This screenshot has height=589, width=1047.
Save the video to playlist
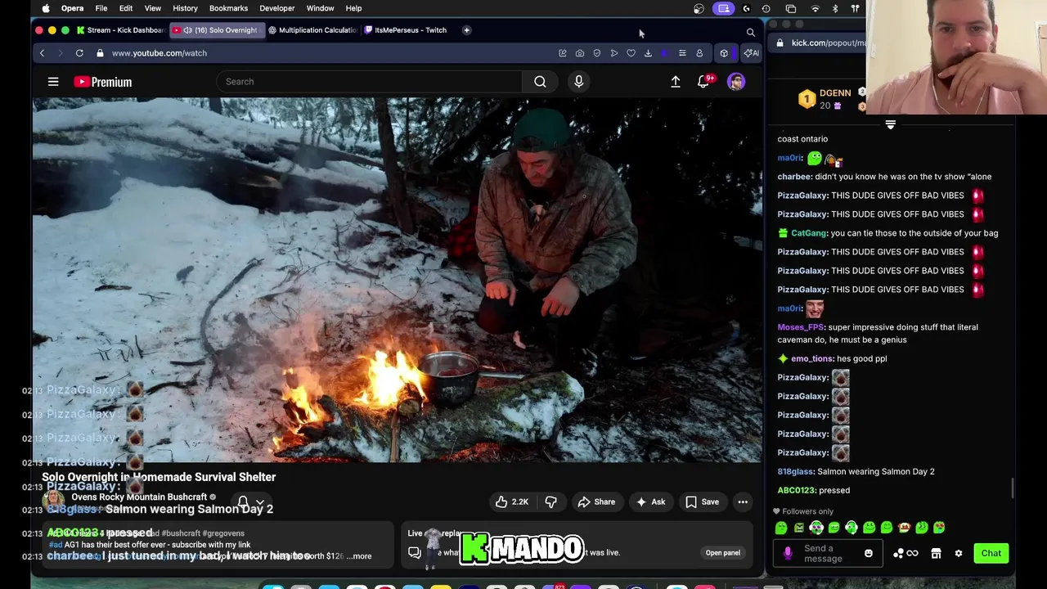tap(702, 502)
